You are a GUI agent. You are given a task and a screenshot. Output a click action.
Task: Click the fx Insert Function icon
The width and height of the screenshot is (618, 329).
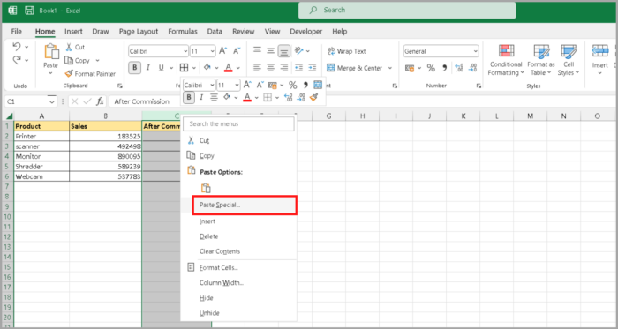pos(100,101)
